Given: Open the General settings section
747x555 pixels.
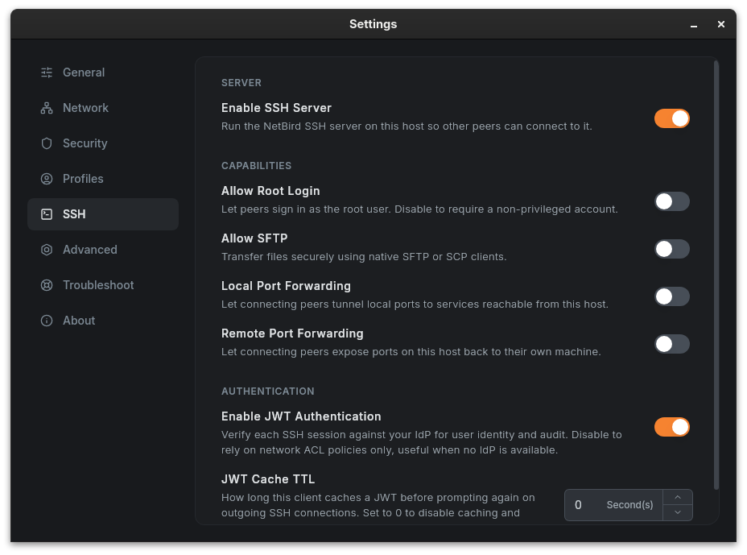Looking at the screenshot, I should click(103, 72).
